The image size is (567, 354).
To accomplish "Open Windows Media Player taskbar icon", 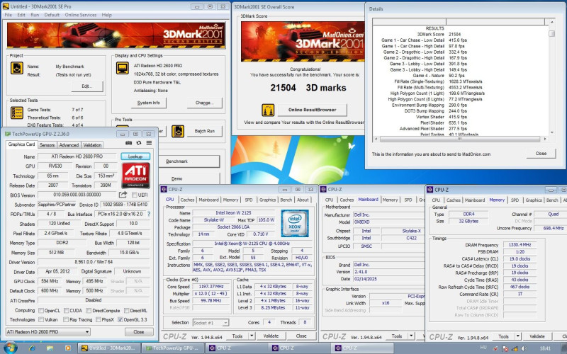I will point(67,348).
